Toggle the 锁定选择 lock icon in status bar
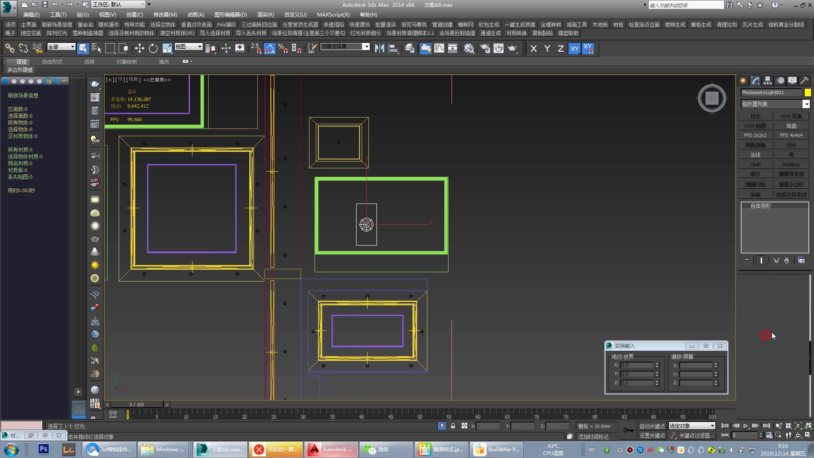Screen dimensions: 814x458 (453, 426)
